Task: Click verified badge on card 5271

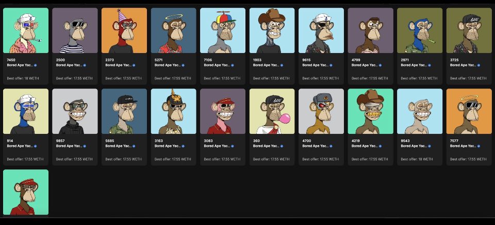Action: coord(183,65)
